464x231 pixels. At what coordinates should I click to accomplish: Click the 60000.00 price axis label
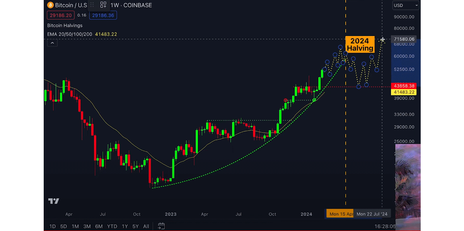click(x=404, y=56)
